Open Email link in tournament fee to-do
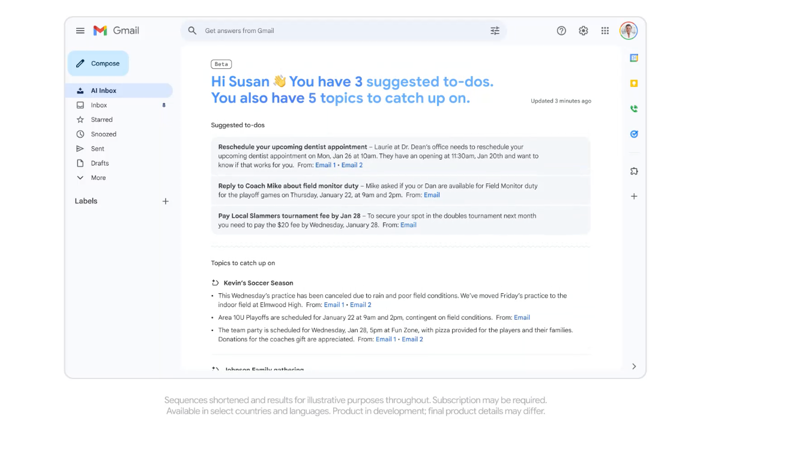Screen dimensions: 796x457 click(408, 225)
